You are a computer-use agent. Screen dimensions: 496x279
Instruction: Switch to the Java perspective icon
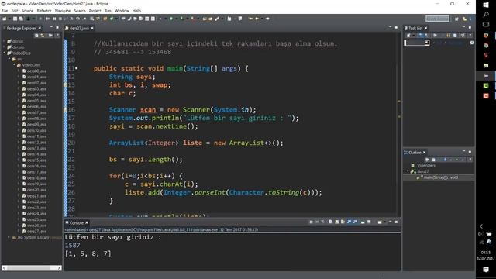[x=464, y=19]
